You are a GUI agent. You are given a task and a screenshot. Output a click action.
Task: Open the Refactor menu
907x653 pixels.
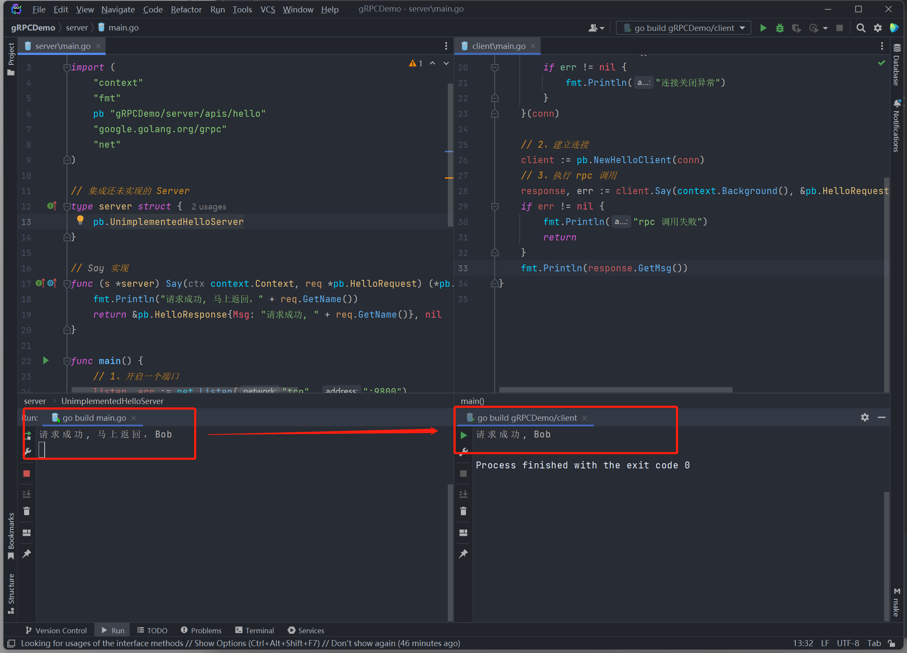coord(186,9)
